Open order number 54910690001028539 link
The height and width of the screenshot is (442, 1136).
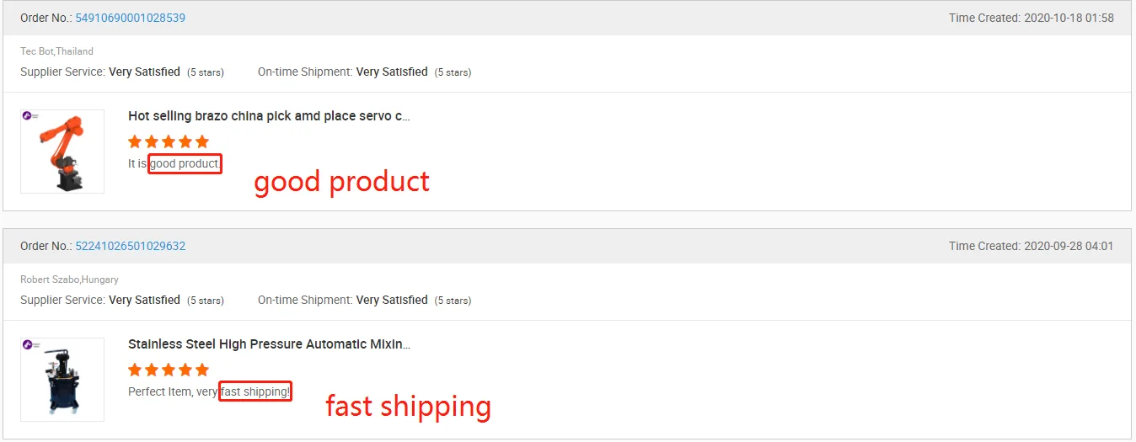tap(130, 18)
